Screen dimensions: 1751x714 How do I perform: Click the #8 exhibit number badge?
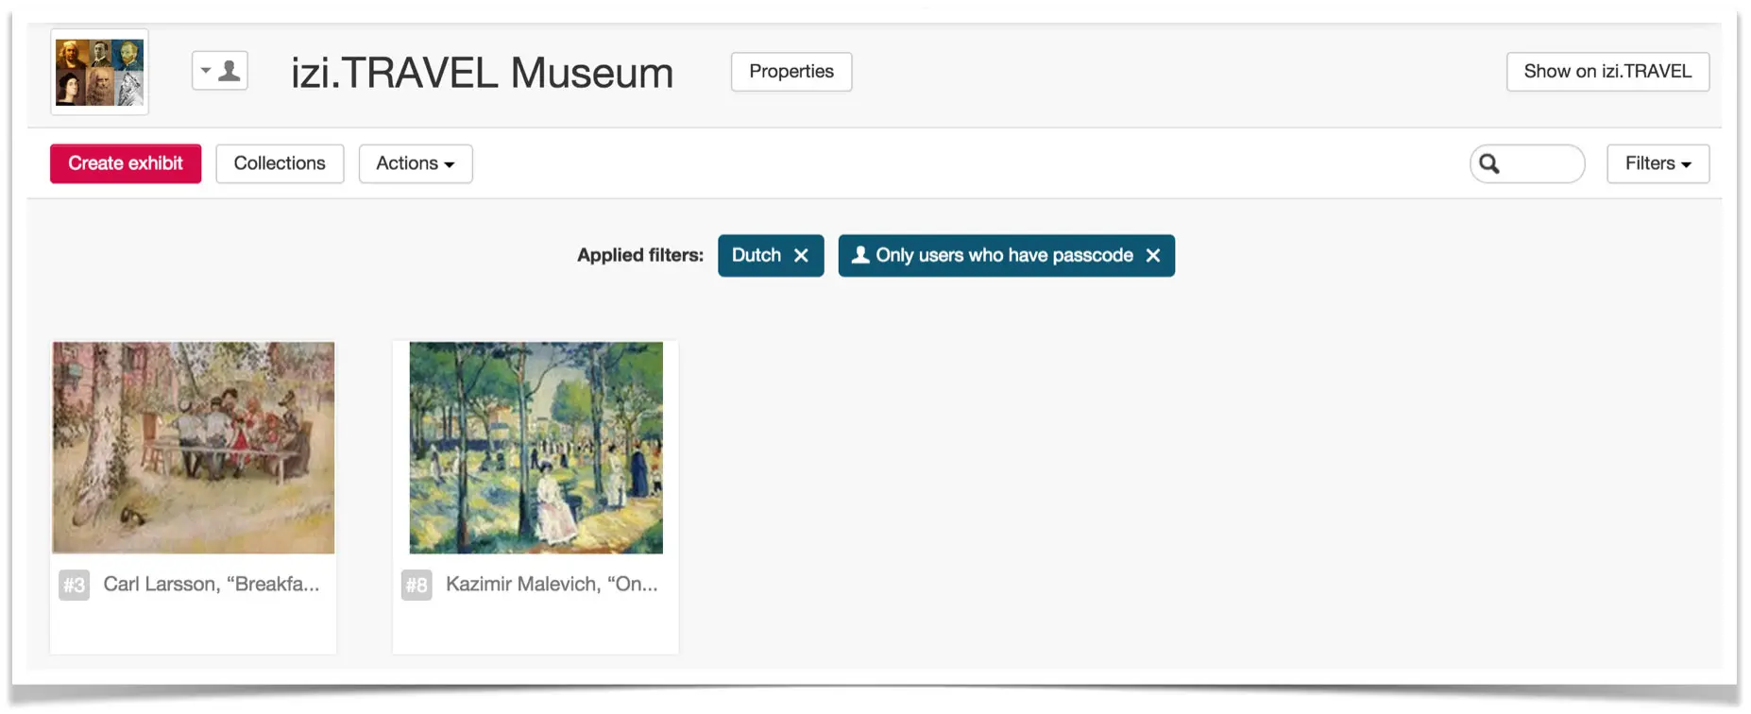[x=416, y=585]
